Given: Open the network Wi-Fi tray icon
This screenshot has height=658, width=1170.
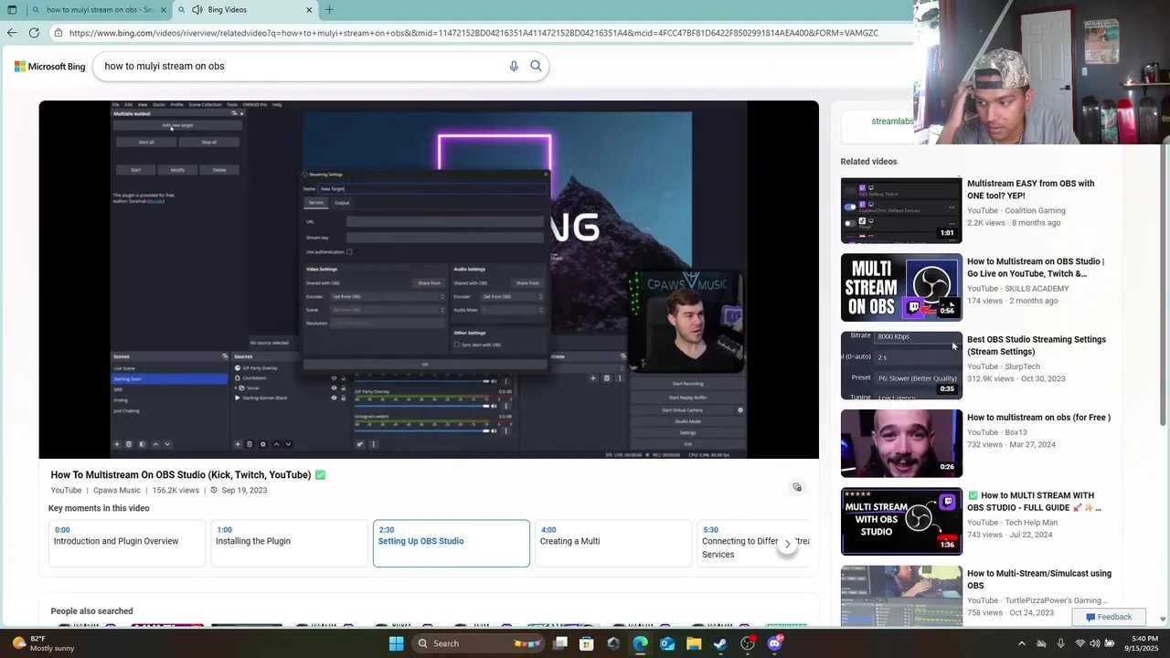Looking at the screenshot, I should 1080,643.
